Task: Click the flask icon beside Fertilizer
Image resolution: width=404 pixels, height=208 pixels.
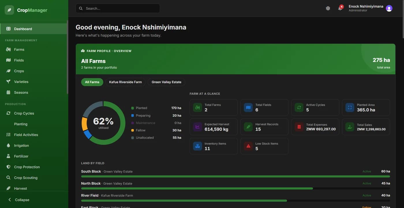Action: pyautogui.click(x=8, y=156)
